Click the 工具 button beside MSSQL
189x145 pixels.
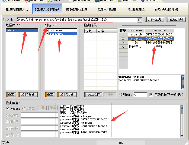tap(42, 108)
